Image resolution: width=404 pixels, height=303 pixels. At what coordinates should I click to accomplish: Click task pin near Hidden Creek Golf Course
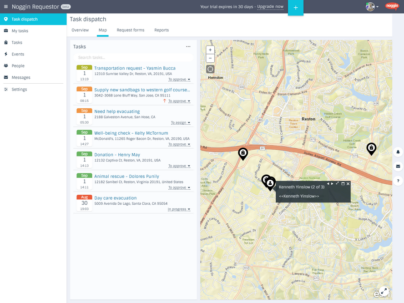point(371,148)
